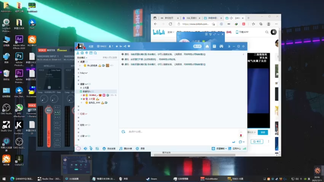Refresh the browser page
This screenshot has height=182, width=324.
[x=170, y=24]
